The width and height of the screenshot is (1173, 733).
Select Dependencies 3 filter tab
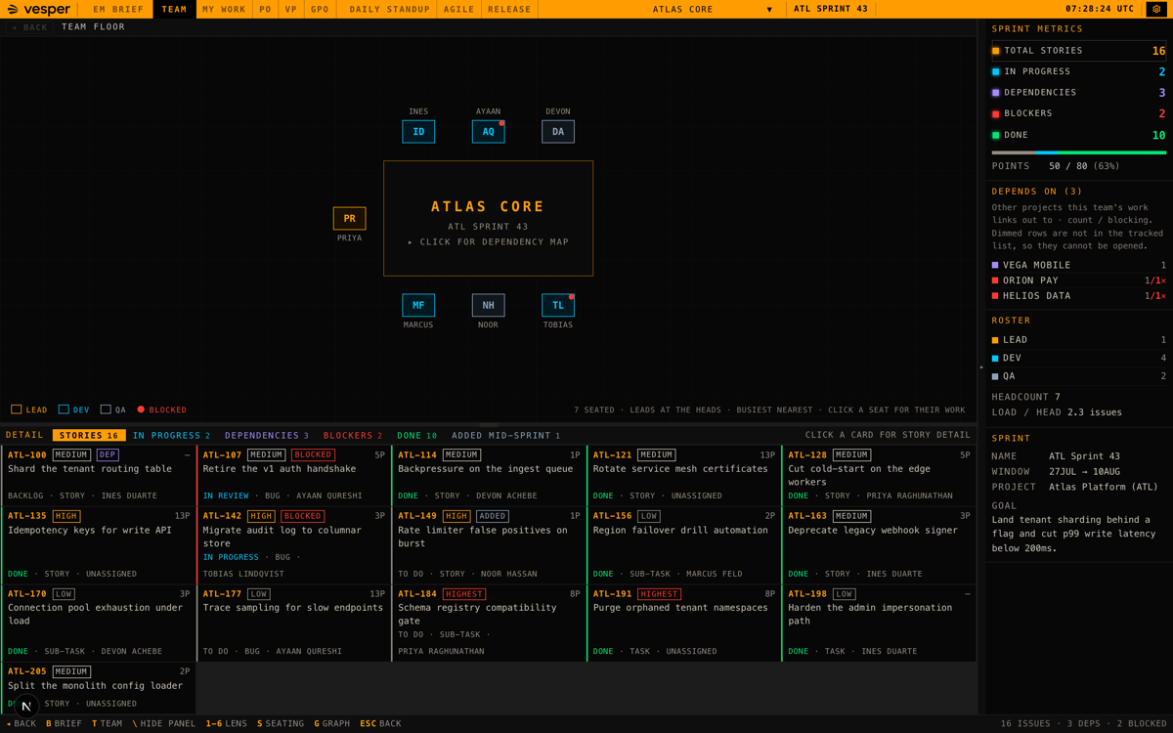(x=266, y=436)
